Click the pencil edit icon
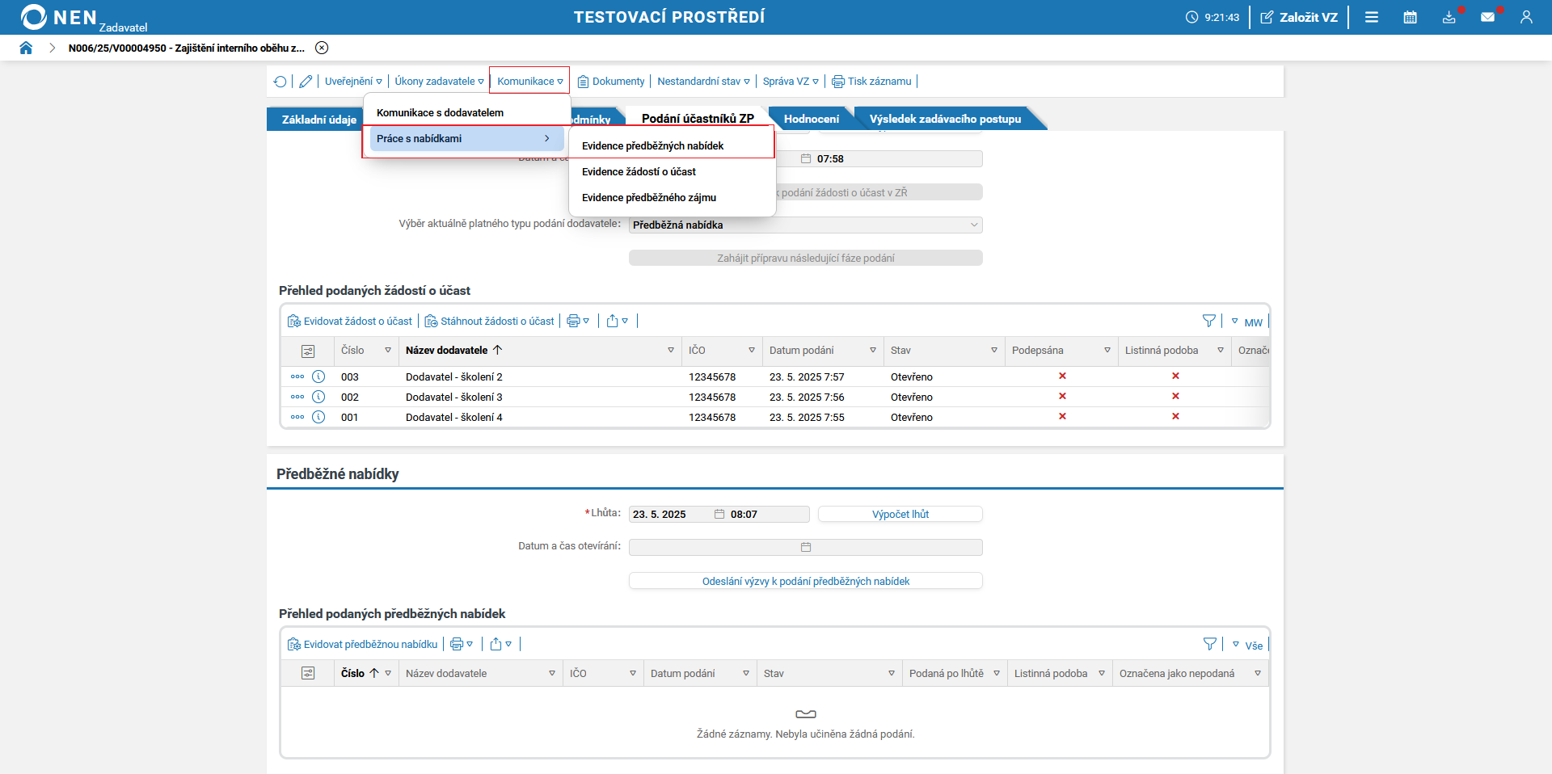Screen dimensions: 1552x774 pos(306,82)
